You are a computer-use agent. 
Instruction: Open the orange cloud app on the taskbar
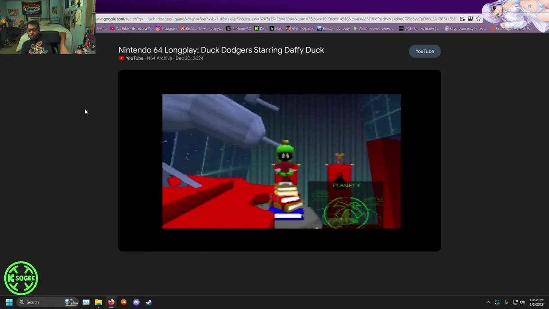click(x=124, y=302)
